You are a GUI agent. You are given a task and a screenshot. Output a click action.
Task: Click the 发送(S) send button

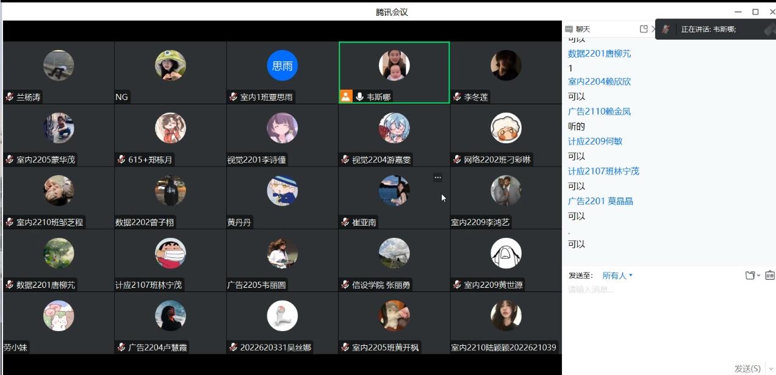click(x=747, y=368)
